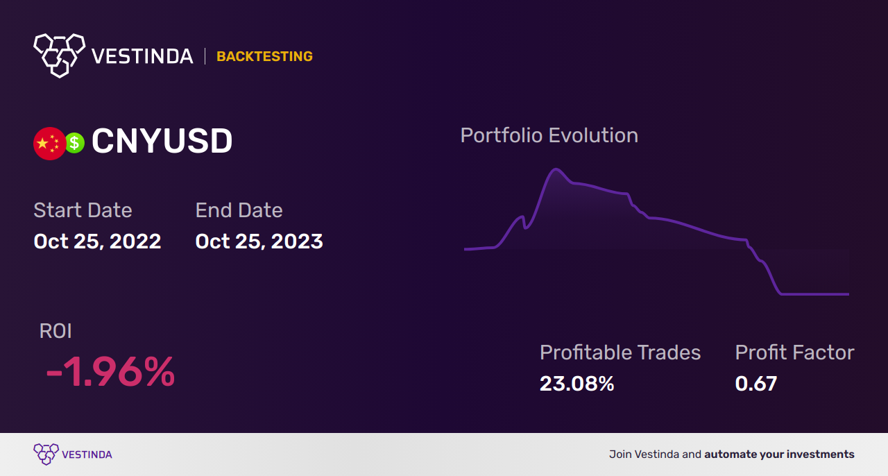888x476 pixels.
Task: Select the Oct 25, 2023 end date
Action: pos(259,241)
